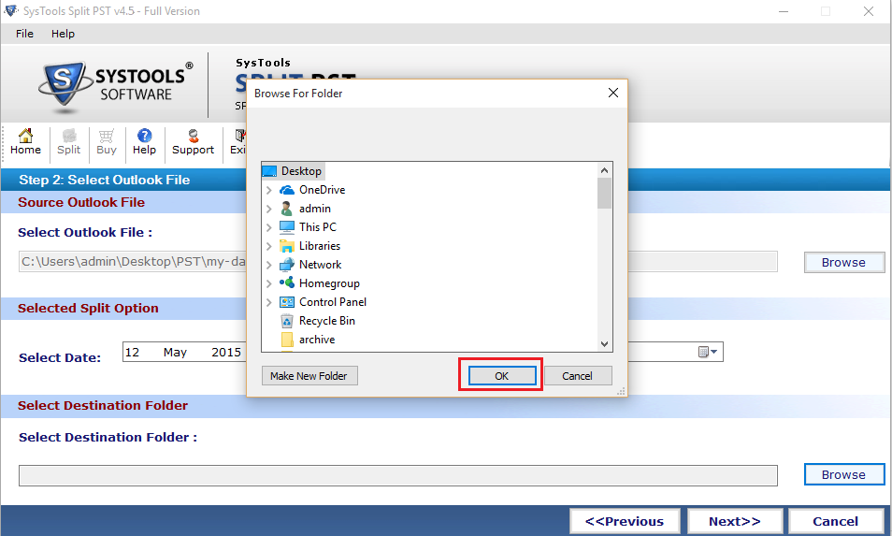Select the archive label in tree
This screenshot has width=892, height=536.
(x=317, y=340)
